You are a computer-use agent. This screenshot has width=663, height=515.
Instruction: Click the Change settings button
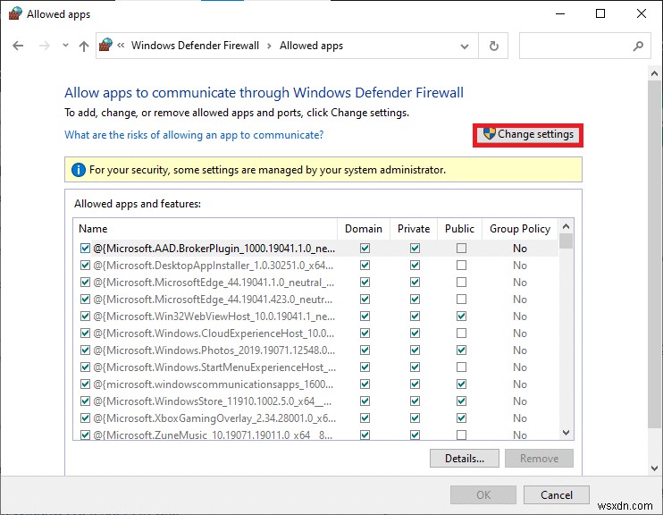[x=528, y=135]
